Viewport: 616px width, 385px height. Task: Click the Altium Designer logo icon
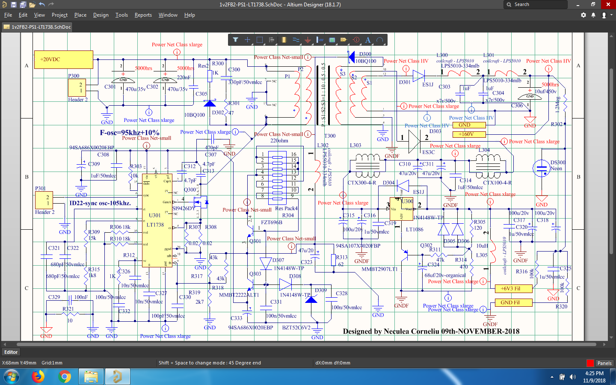tap(4, 4)
